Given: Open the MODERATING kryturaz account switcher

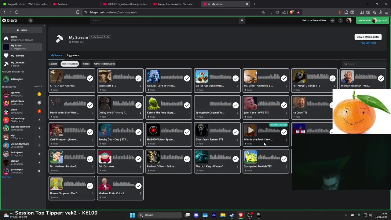Looking at the screenshot, I should pos(373,20).
